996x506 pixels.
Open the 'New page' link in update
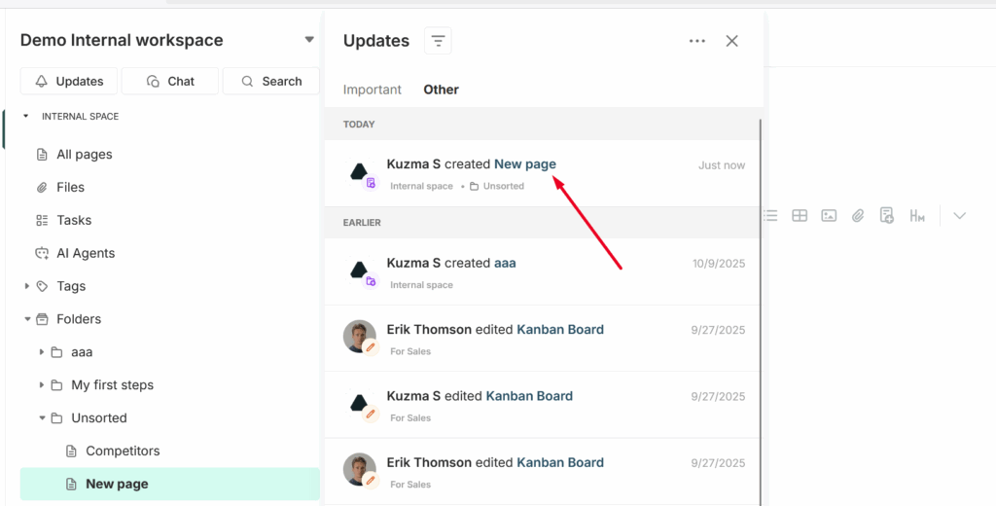coord(525,164)
